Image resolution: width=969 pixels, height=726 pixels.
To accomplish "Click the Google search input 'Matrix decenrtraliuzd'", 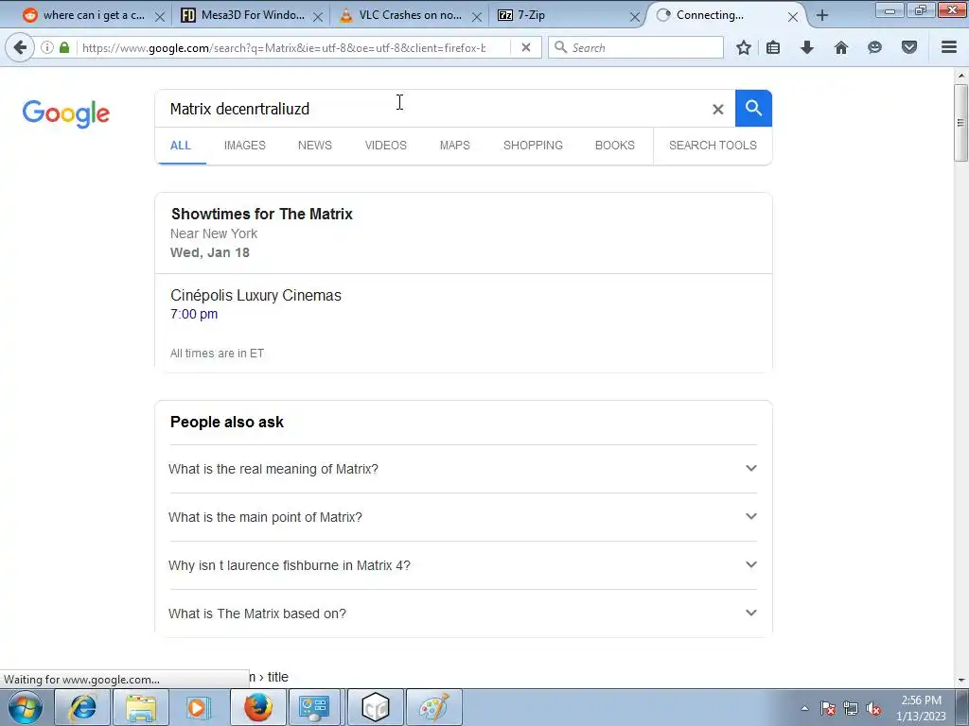I will point(432,109).
